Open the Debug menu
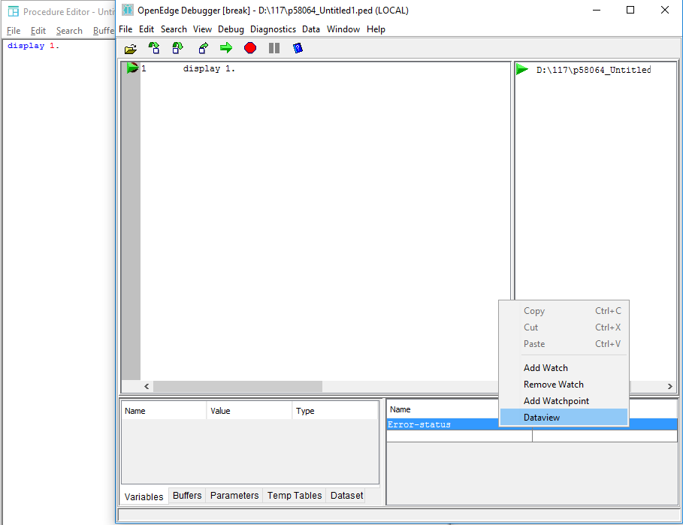This screenshot has height=525, width=683. click(231, 29)
